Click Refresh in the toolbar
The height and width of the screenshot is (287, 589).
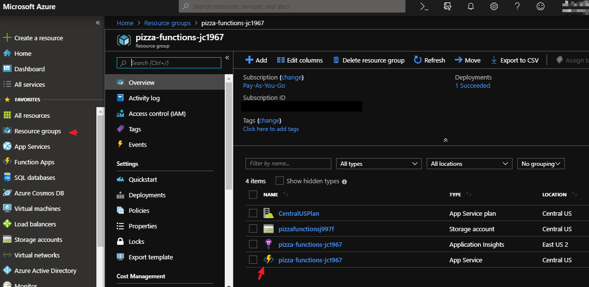click(x=430, y=60)
